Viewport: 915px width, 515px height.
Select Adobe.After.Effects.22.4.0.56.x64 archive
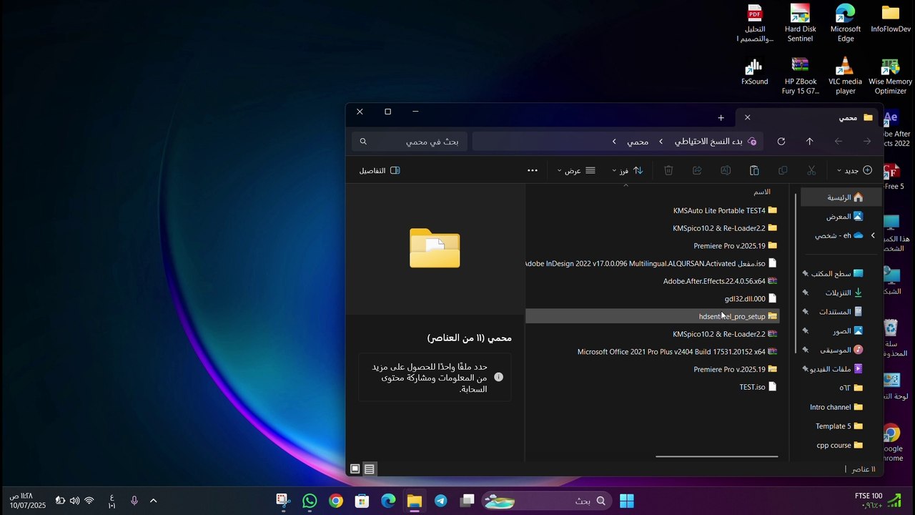pyautogui.click(x=720, y=281)
